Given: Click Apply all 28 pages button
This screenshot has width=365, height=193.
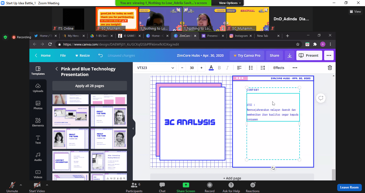Looking at the screenshot, I should pyautogui.click(x=90, y=86).
